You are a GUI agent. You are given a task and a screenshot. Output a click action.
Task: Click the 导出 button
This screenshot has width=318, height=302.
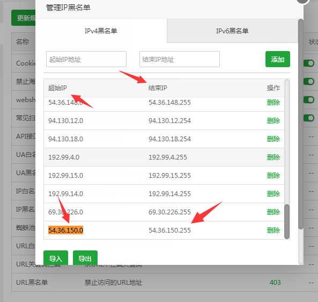click(85, 258)
